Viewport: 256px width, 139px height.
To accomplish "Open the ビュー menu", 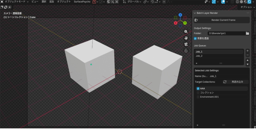I will coord(35,2).
